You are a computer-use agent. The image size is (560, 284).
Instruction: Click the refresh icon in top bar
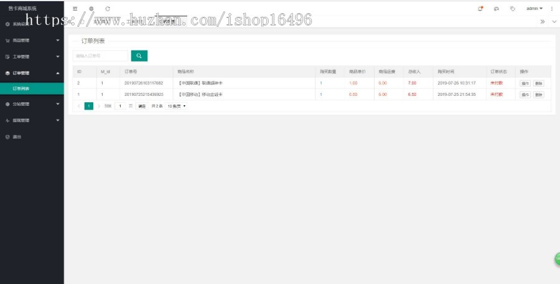click(x=108, y=9)
